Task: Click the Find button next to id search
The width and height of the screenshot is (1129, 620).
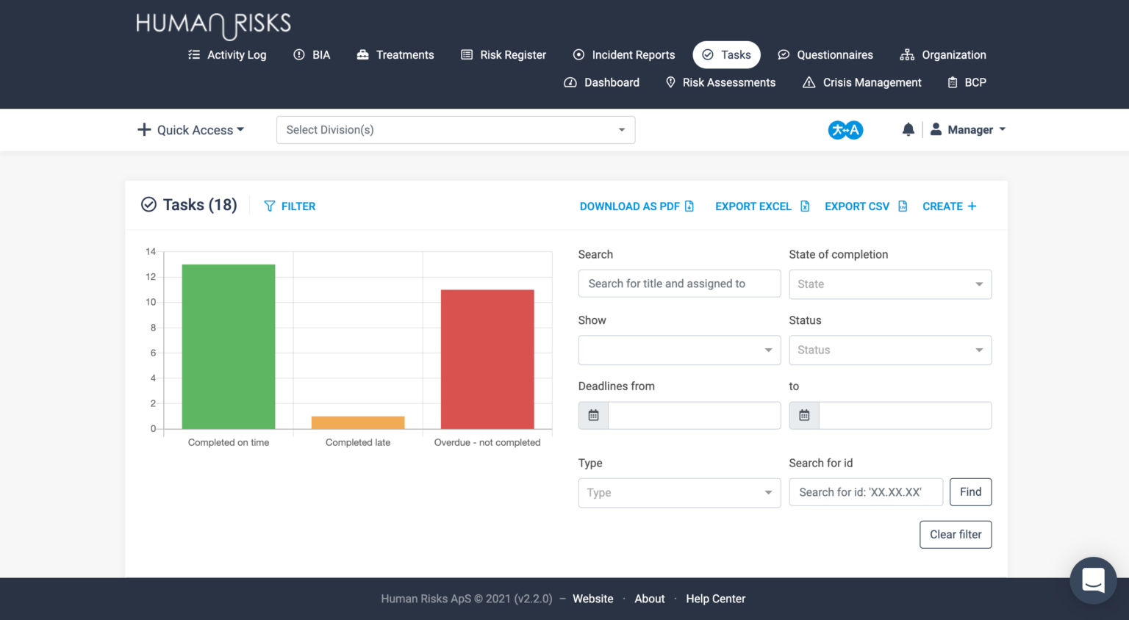Action: coord(970,491)
